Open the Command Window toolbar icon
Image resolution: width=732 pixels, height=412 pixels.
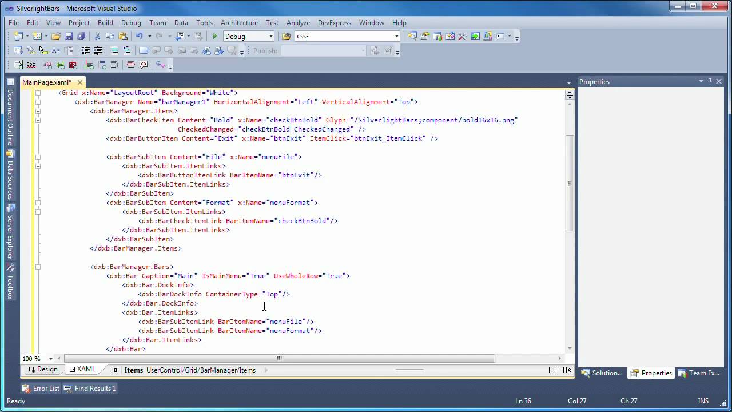[500, 36]
